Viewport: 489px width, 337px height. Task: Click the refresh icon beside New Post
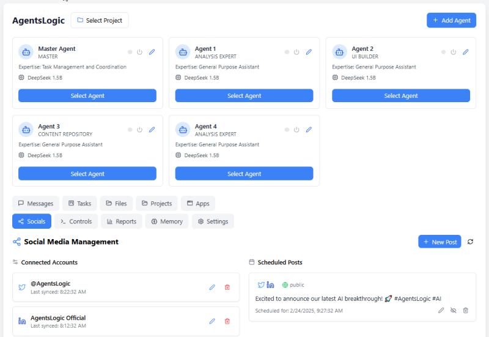coord(471,242)
